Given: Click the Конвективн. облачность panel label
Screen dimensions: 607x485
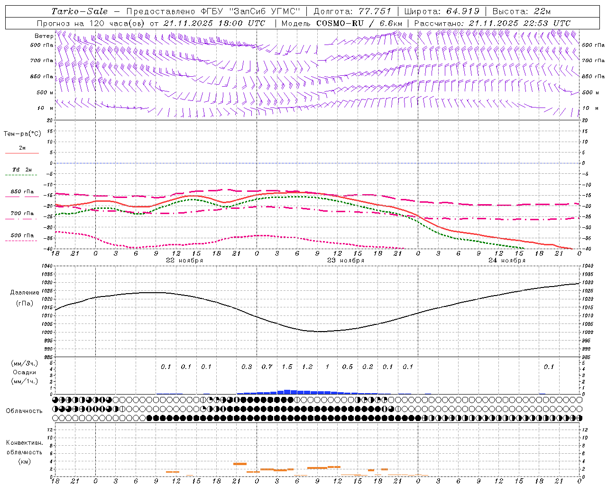Looking at the screenshot, I should click(24, 452).
